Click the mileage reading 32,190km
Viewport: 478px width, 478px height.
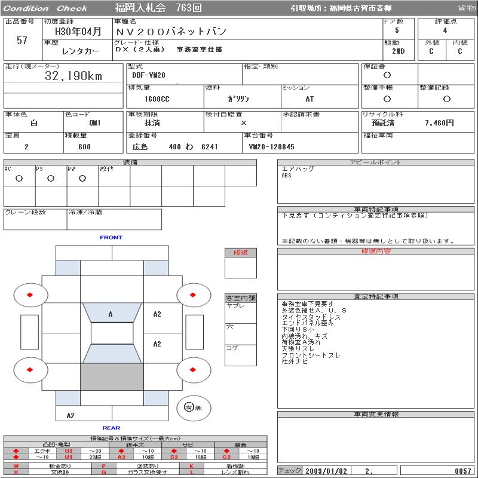[73, 76]
